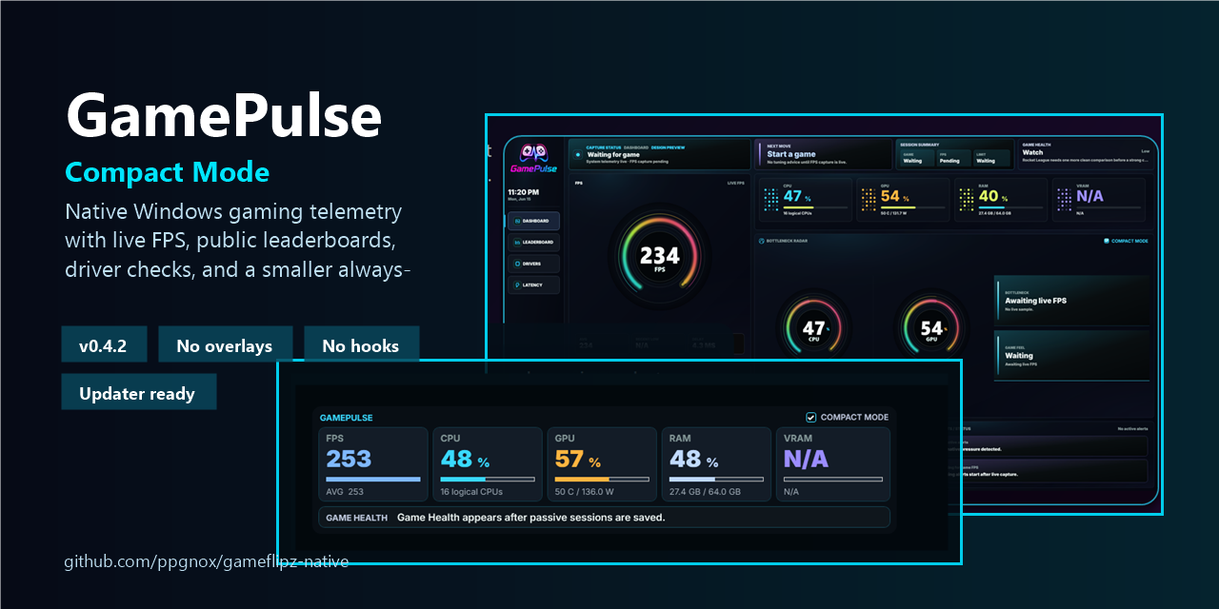The height and width of the screenshot is (609, 1219).
Task: Select the Dashboard sidebar item icon
Action: pyautogui.click(x=516, y=221)
